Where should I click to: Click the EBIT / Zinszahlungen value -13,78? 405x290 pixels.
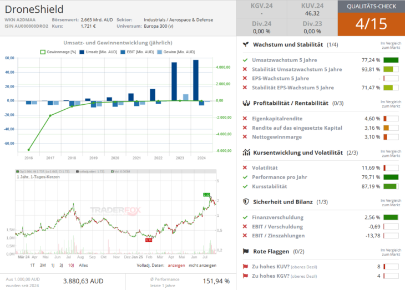(x=373, y=236)
